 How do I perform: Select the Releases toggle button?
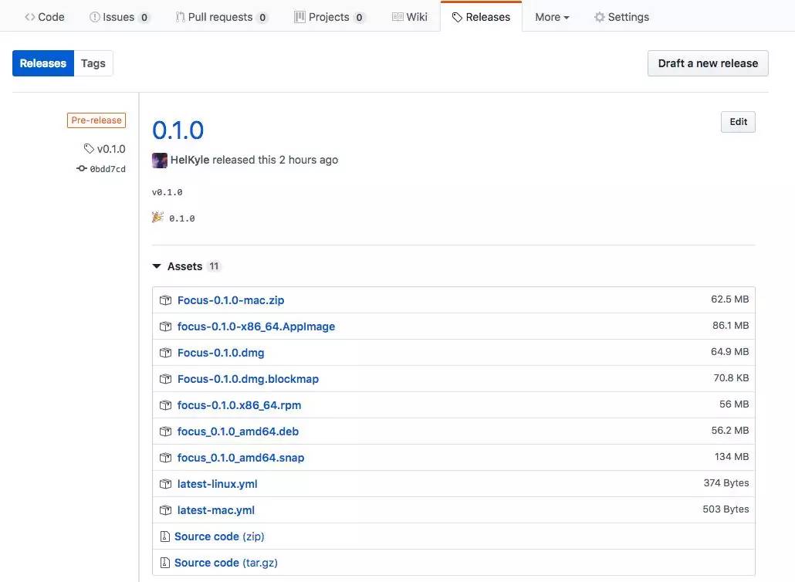[43, 63]
